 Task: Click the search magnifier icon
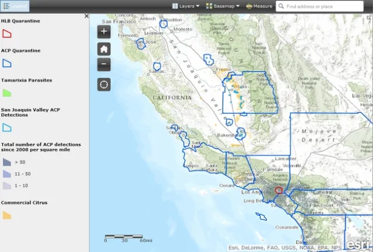tap(281, 6)
